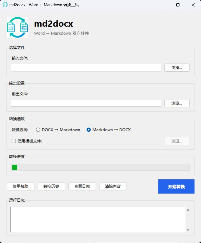Click the app icon in title bar
201x243 pixels.
[x=5, y=5]
